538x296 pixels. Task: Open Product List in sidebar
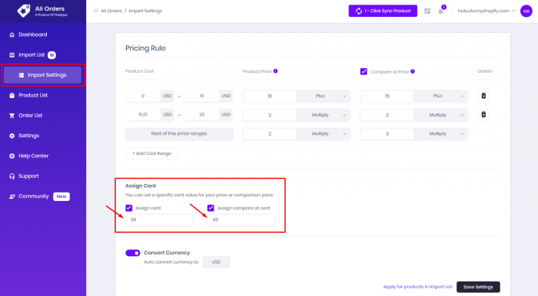tap(33, 95)
